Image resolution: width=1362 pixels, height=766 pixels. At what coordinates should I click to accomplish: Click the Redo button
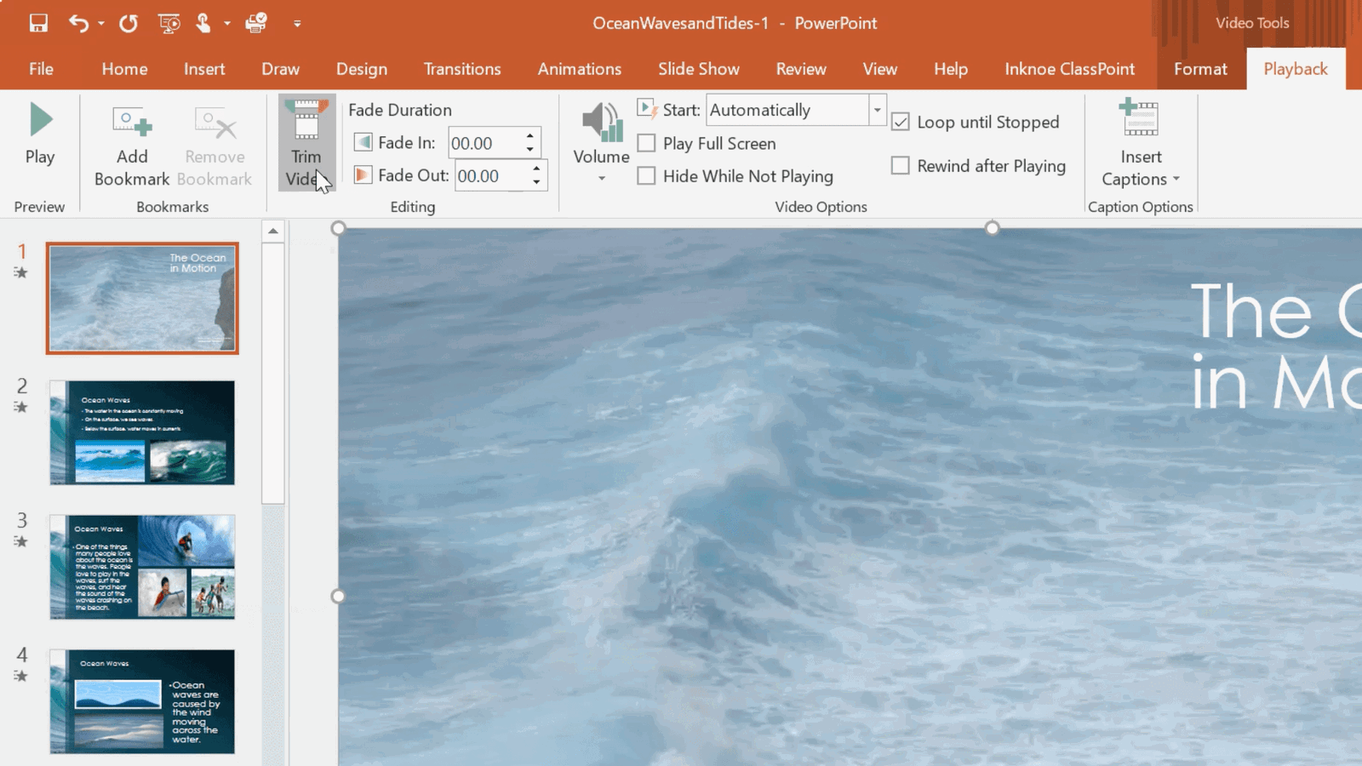tap(129, 23)
